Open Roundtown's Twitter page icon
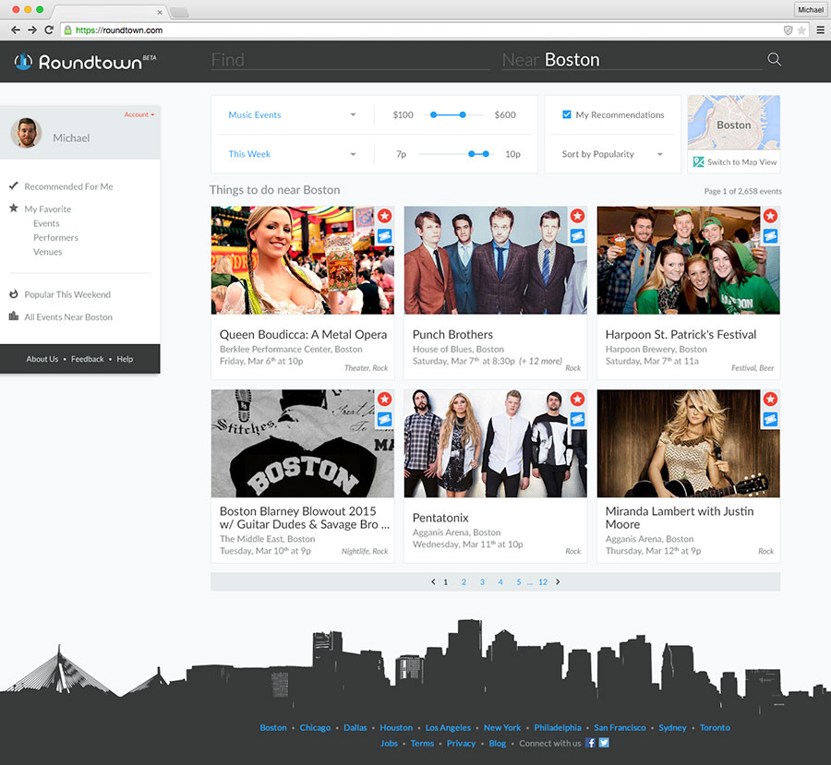Viewport: 831px width, 765px height. click(604, 743)
